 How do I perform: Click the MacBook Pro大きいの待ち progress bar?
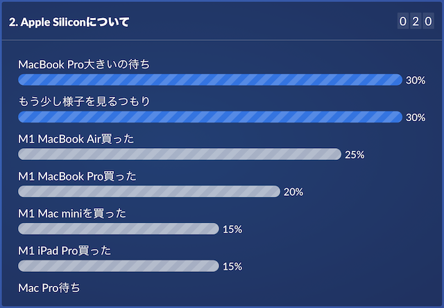(210, 80)
